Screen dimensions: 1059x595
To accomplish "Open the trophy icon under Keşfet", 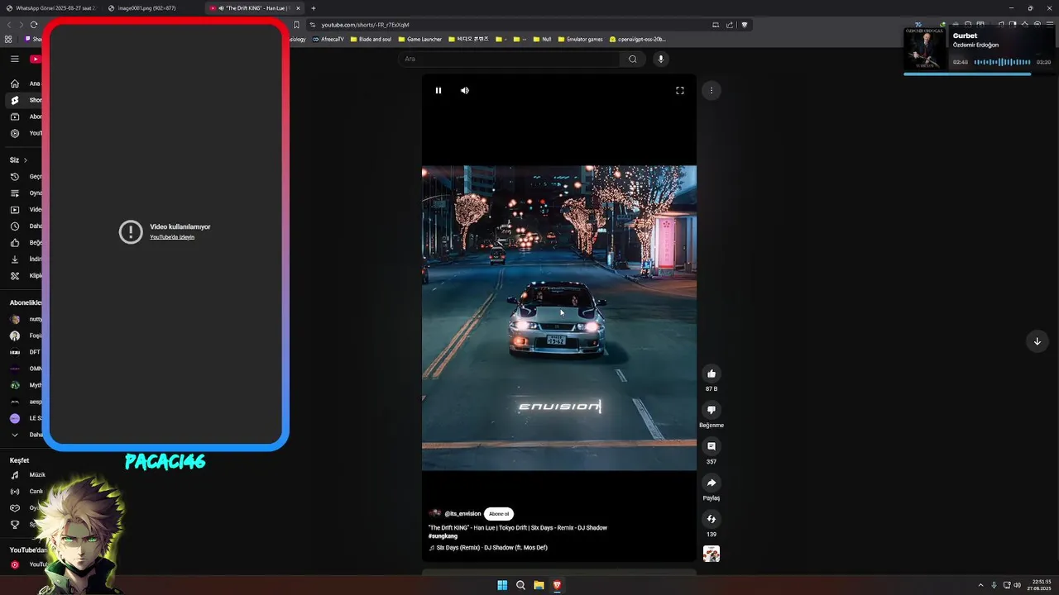I will point(15,524).
